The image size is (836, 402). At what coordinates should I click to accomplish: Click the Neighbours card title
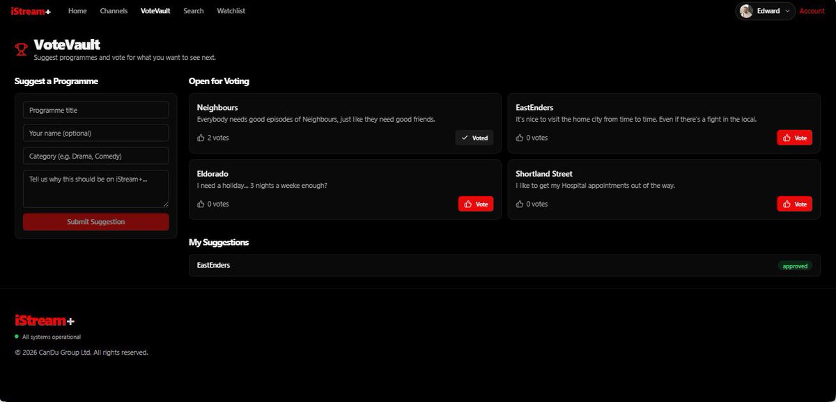coord(217,108)
